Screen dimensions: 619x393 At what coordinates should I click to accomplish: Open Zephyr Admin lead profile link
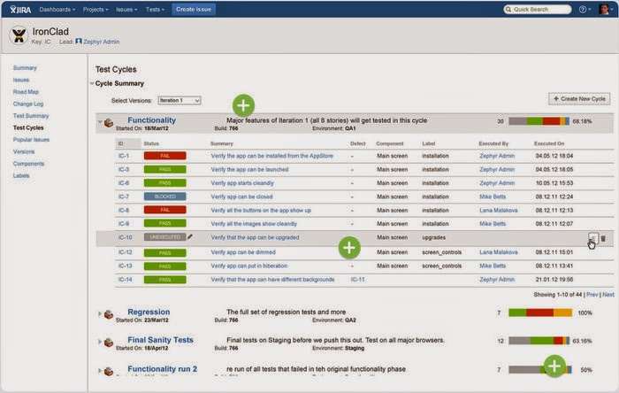tap(103, 42)
